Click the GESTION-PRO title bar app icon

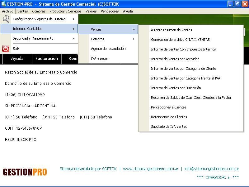tap(3, 4)
